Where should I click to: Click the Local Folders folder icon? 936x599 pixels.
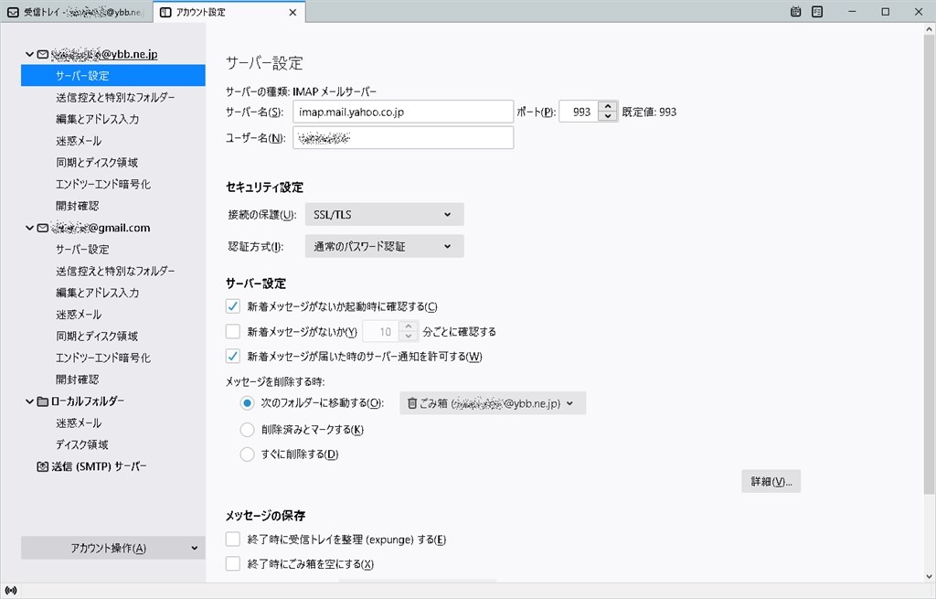point(42,401)
